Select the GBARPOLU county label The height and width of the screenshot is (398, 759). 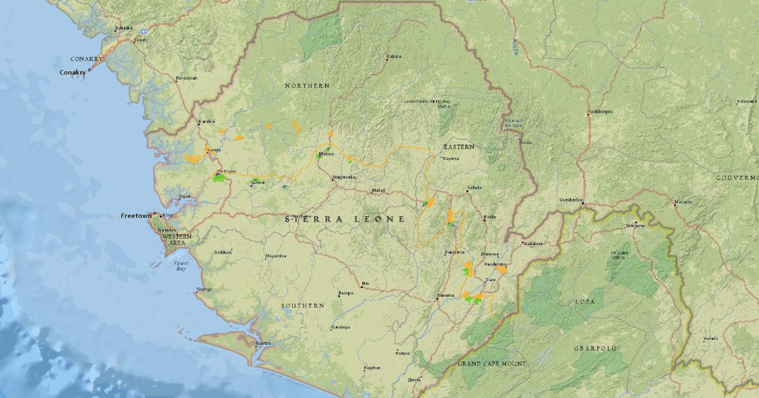pos(595,349)
